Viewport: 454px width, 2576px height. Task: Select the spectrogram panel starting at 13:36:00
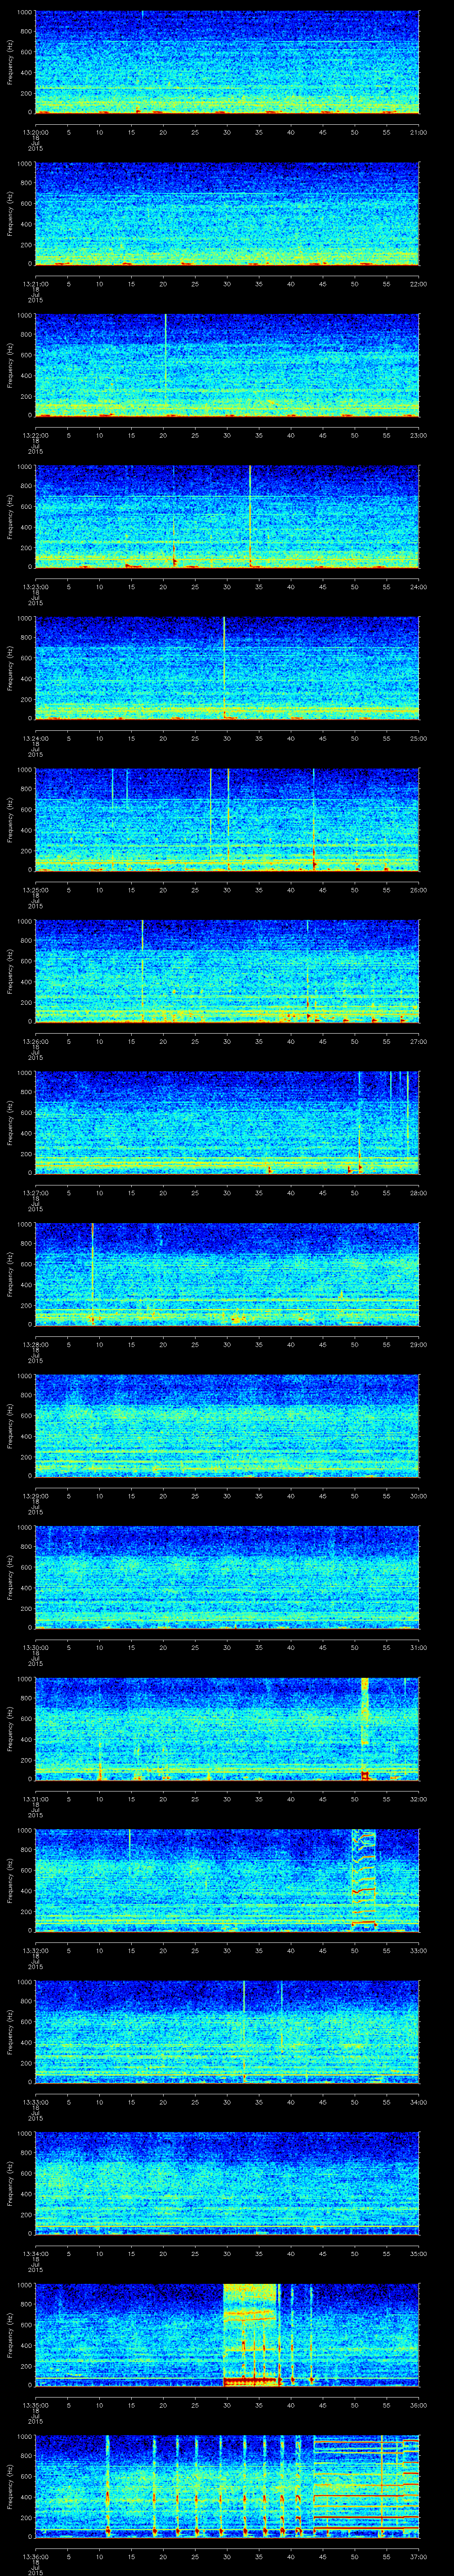pos(227,2486)
